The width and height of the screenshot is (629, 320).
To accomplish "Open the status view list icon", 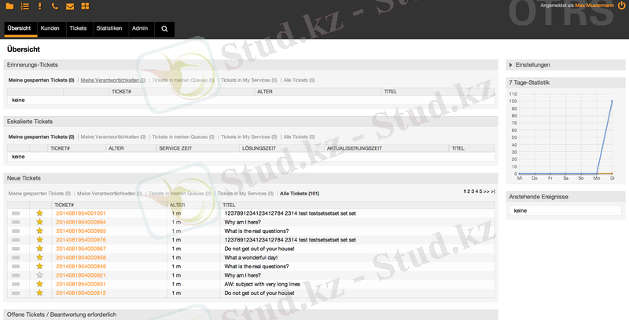I will 25,6.
